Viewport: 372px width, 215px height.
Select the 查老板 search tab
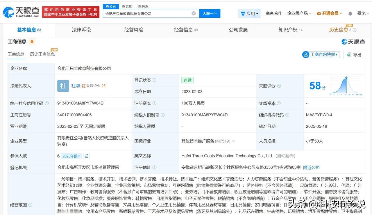[127, 6]
